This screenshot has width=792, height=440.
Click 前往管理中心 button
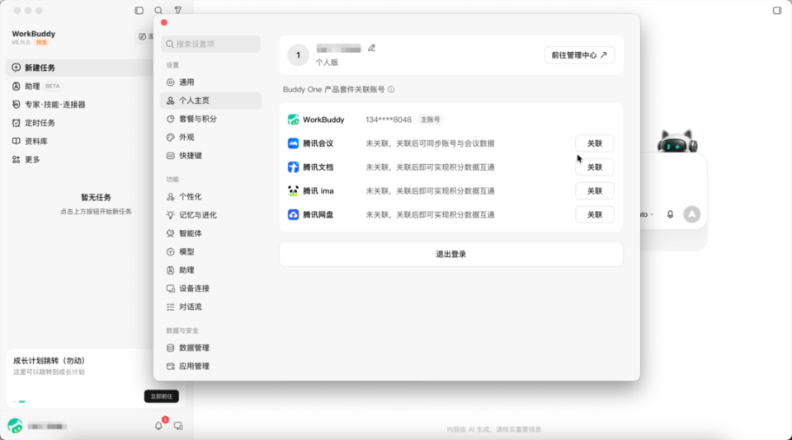[579, 55]
